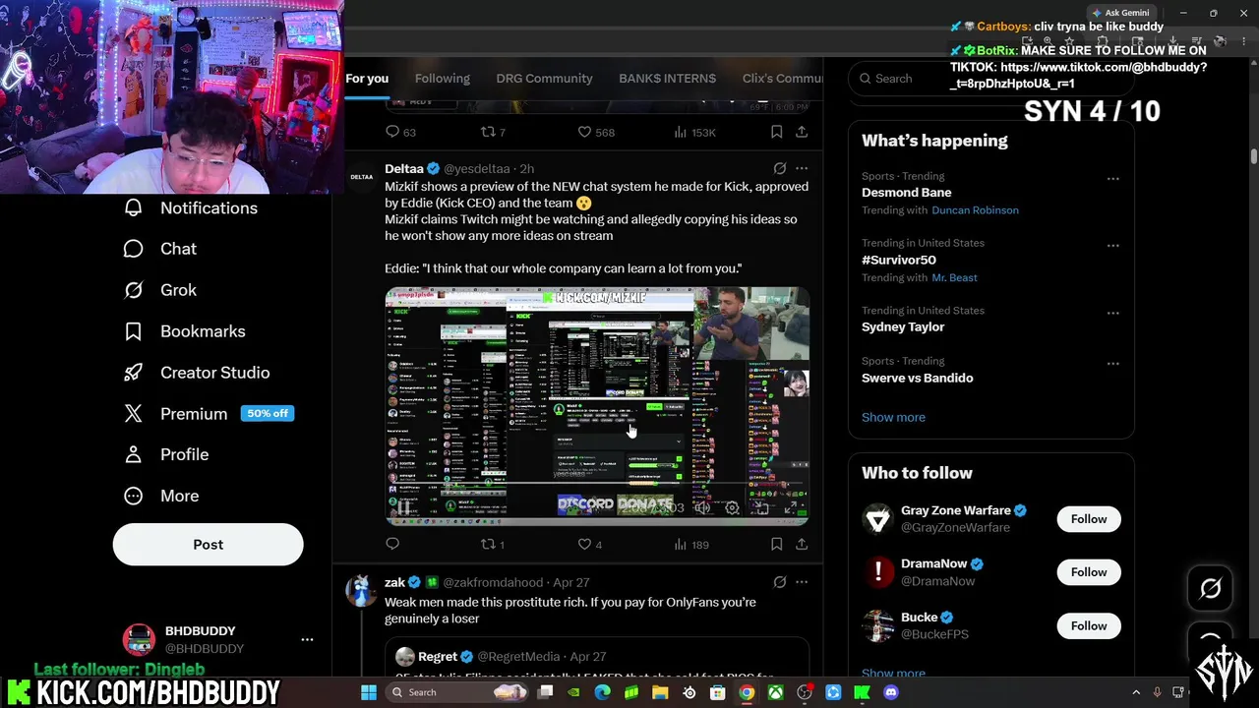Open Grok from the sidebar
This screenshot has height=708, width=1259.
(x=160, y=290)
